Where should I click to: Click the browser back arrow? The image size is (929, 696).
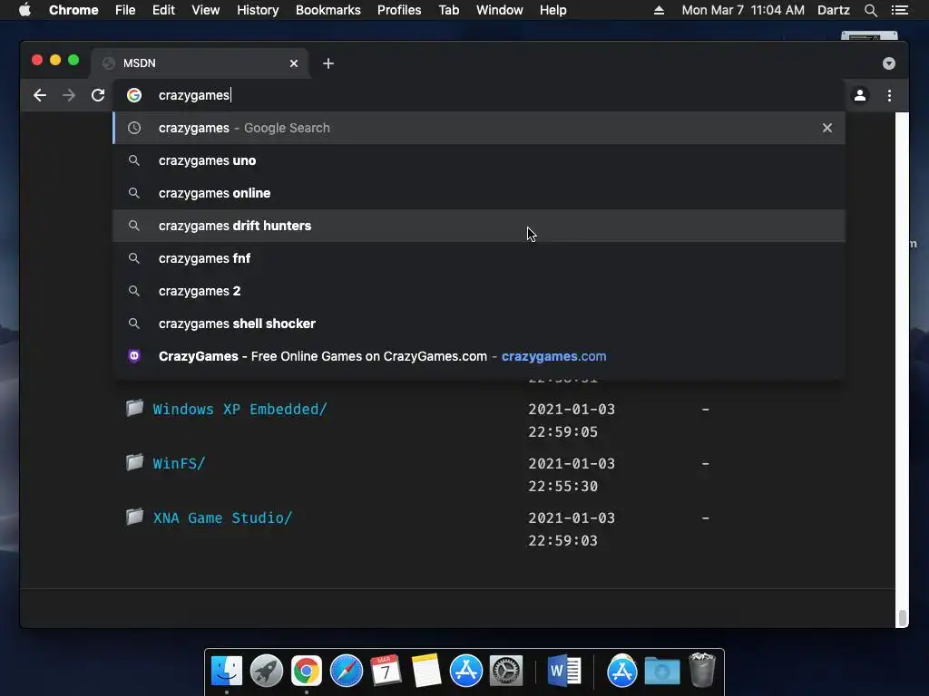(40, 95)
